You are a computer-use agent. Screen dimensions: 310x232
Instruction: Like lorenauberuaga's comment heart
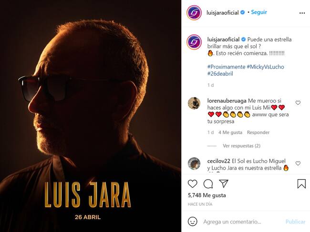click(298, 103)
